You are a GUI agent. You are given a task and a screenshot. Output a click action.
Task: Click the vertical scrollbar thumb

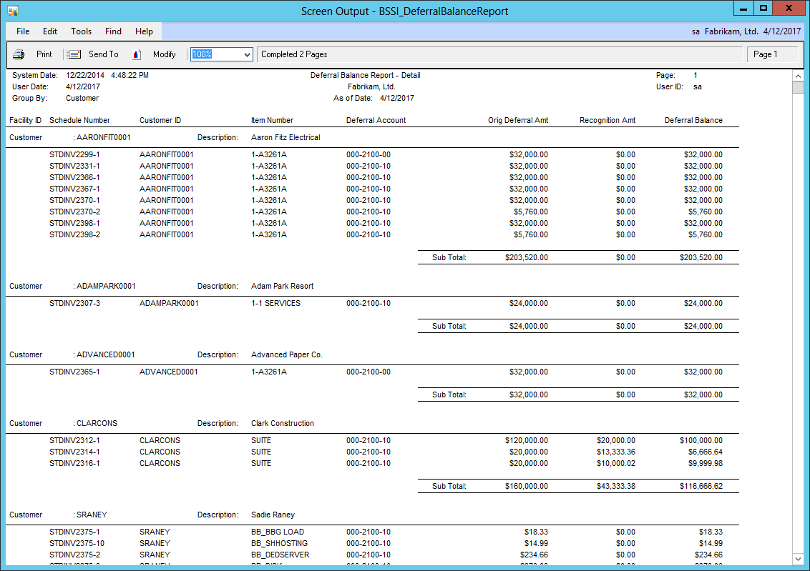tap(798, 88)
